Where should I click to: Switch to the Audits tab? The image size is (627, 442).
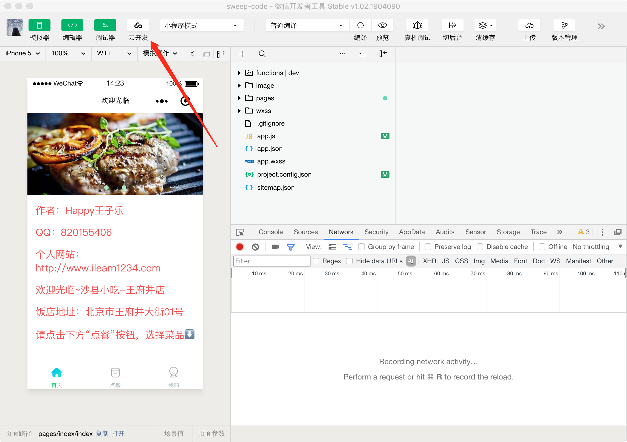click(x=445, y=232)
